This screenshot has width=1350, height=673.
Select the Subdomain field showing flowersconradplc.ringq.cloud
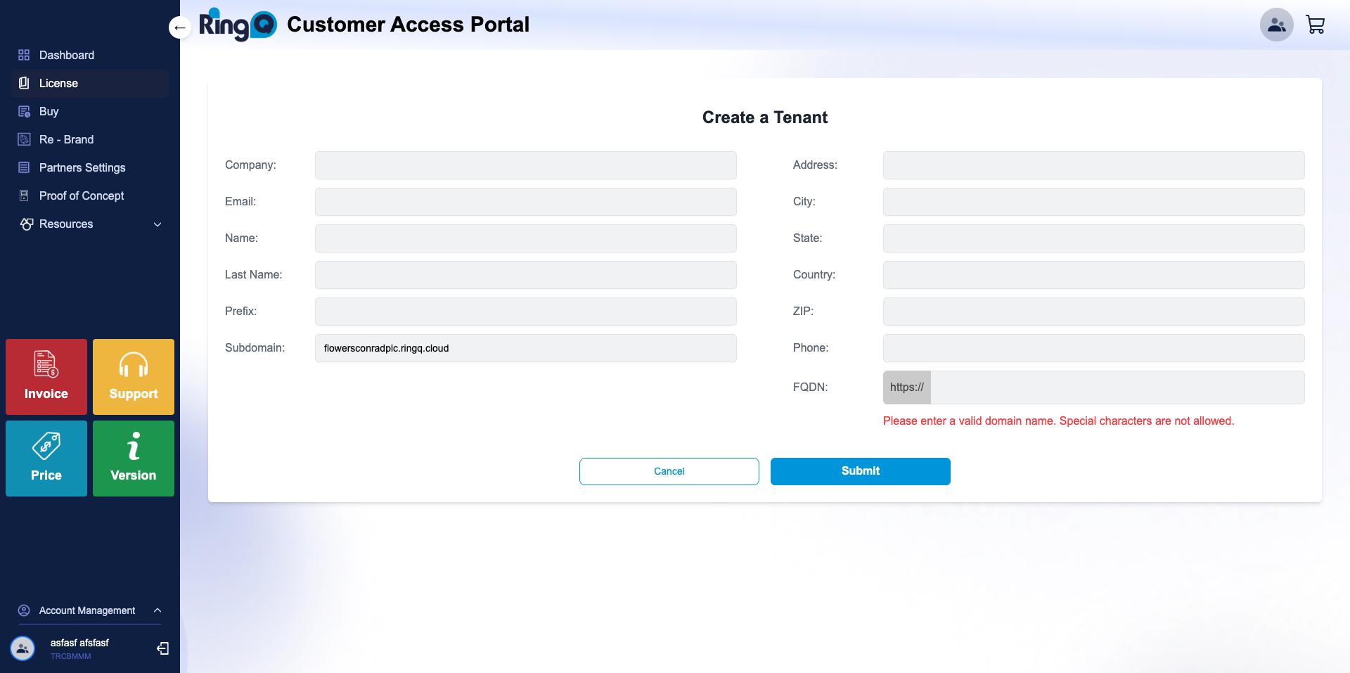pyautogui.click(x=525, y=347)
